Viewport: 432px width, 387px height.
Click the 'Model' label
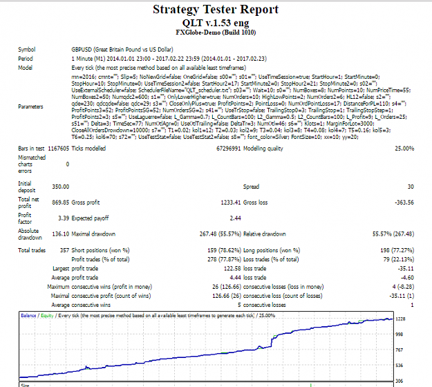[x=25, y=68]
